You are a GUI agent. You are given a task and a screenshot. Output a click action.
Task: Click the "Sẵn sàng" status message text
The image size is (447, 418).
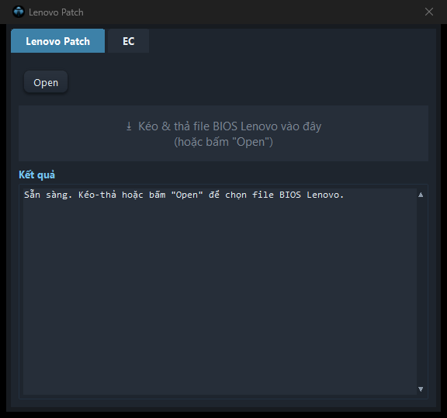(184, 195)
